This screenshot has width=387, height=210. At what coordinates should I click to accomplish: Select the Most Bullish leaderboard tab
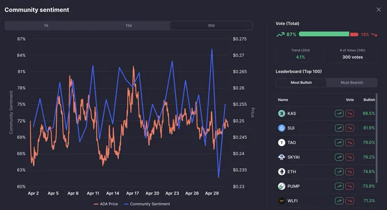[301, 83]
